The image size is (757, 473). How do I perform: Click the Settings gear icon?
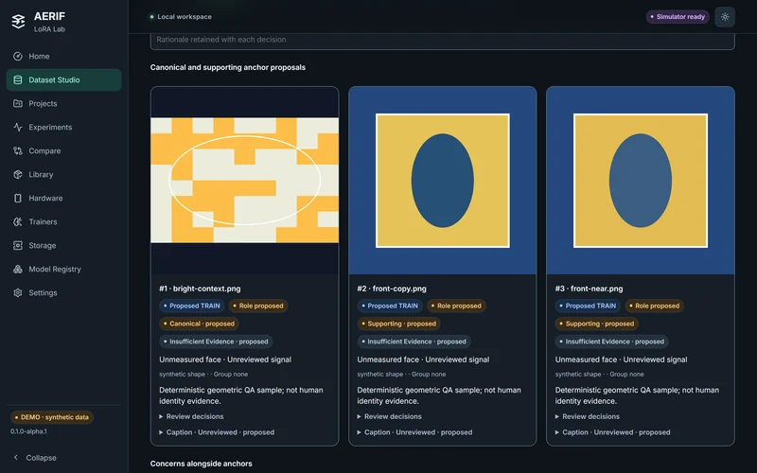(18, 292)
